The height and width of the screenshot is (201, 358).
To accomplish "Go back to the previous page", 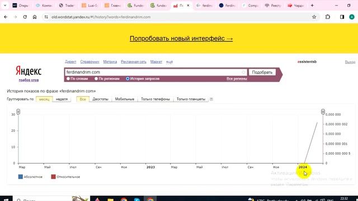I will 6,17.
